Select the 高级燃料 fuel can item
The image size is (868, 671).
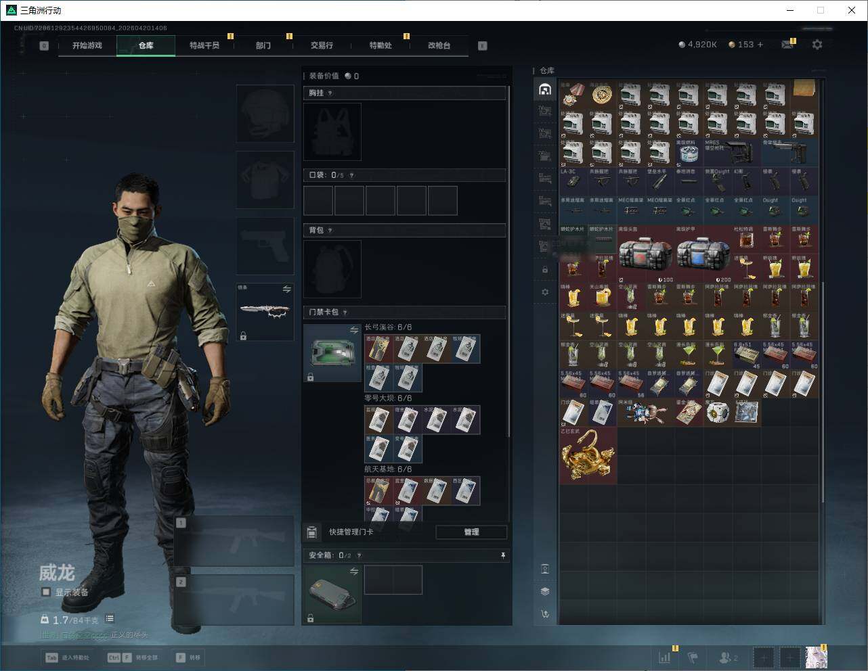click(689, 153)
